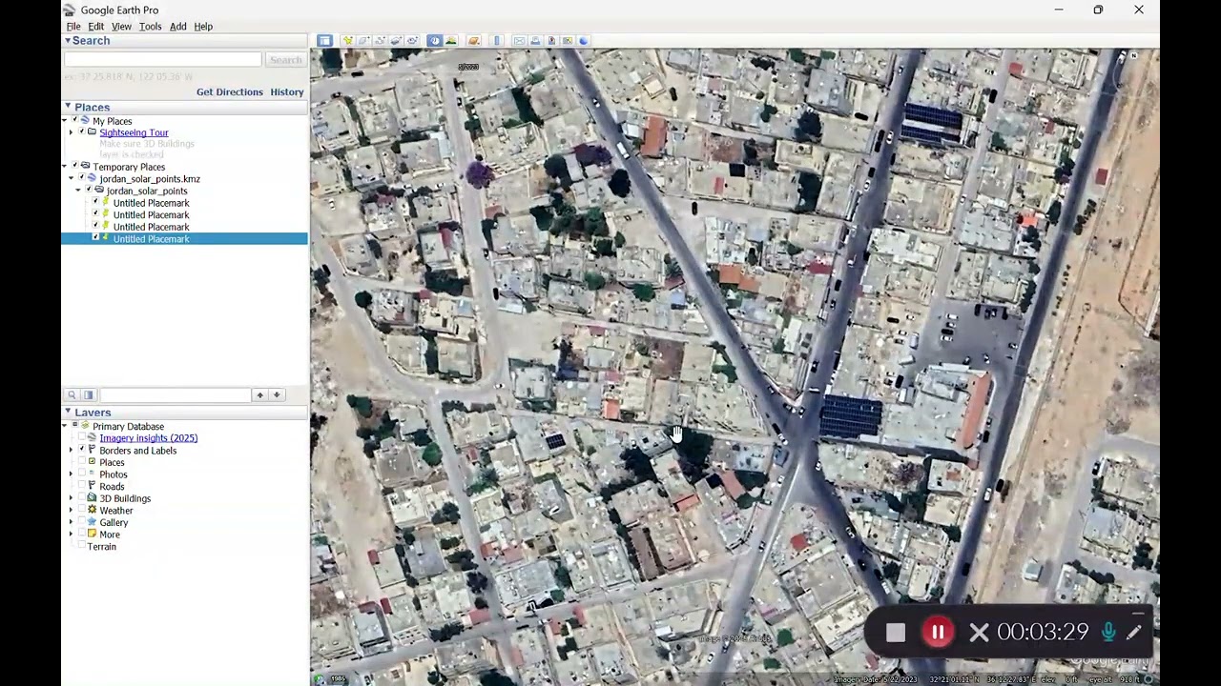Open the recorder pen annotation tool
Viewport: 1221px width, 686px height.
click(x=1134, y=632)
